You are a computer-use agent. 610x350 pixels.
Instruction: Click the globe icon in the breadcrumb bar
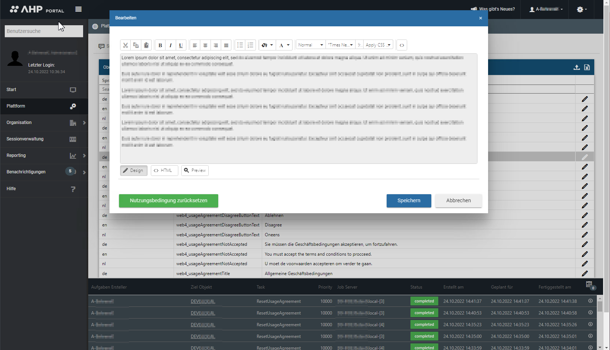95,26
